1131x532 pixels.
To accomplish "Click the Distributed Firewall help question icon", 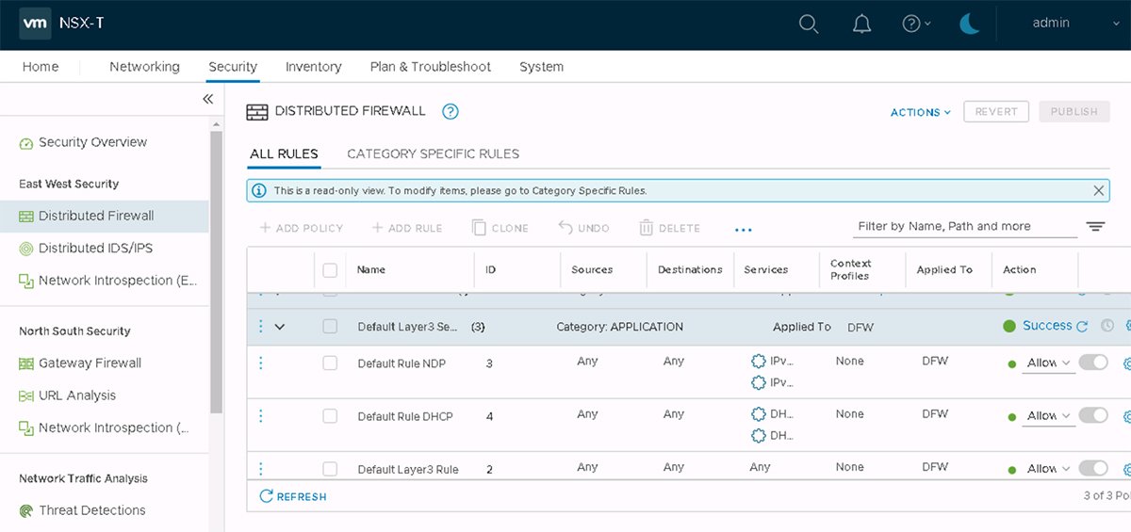I will pyautogui.click(x=451, y=112).
